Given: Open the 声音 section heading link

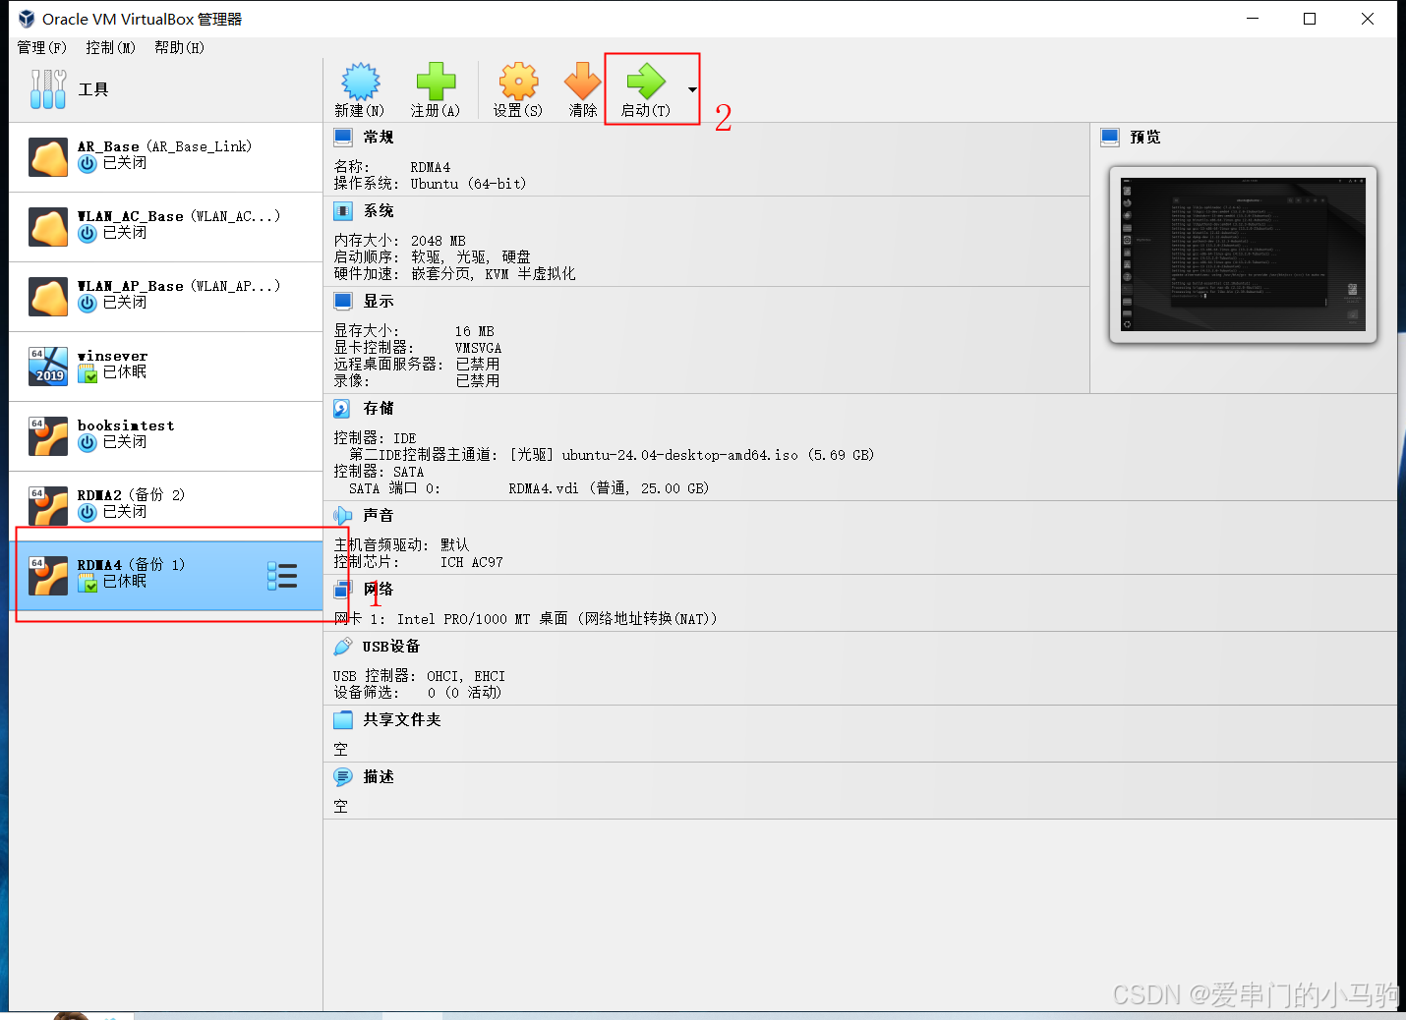Looking at the screenshot, I should [379, 515].
